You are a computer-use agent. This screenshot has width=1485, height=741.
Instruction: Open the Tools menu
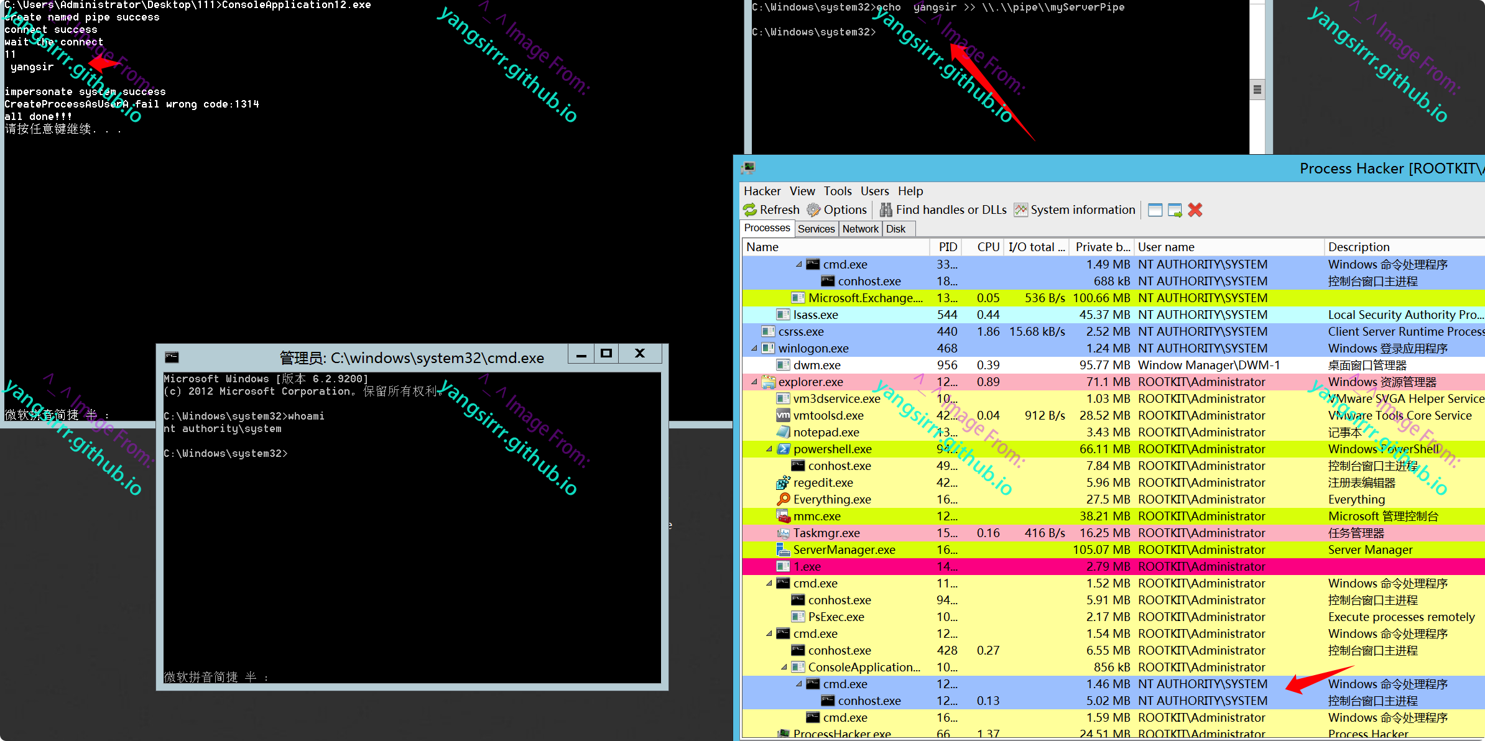click(x=838, y=191)
